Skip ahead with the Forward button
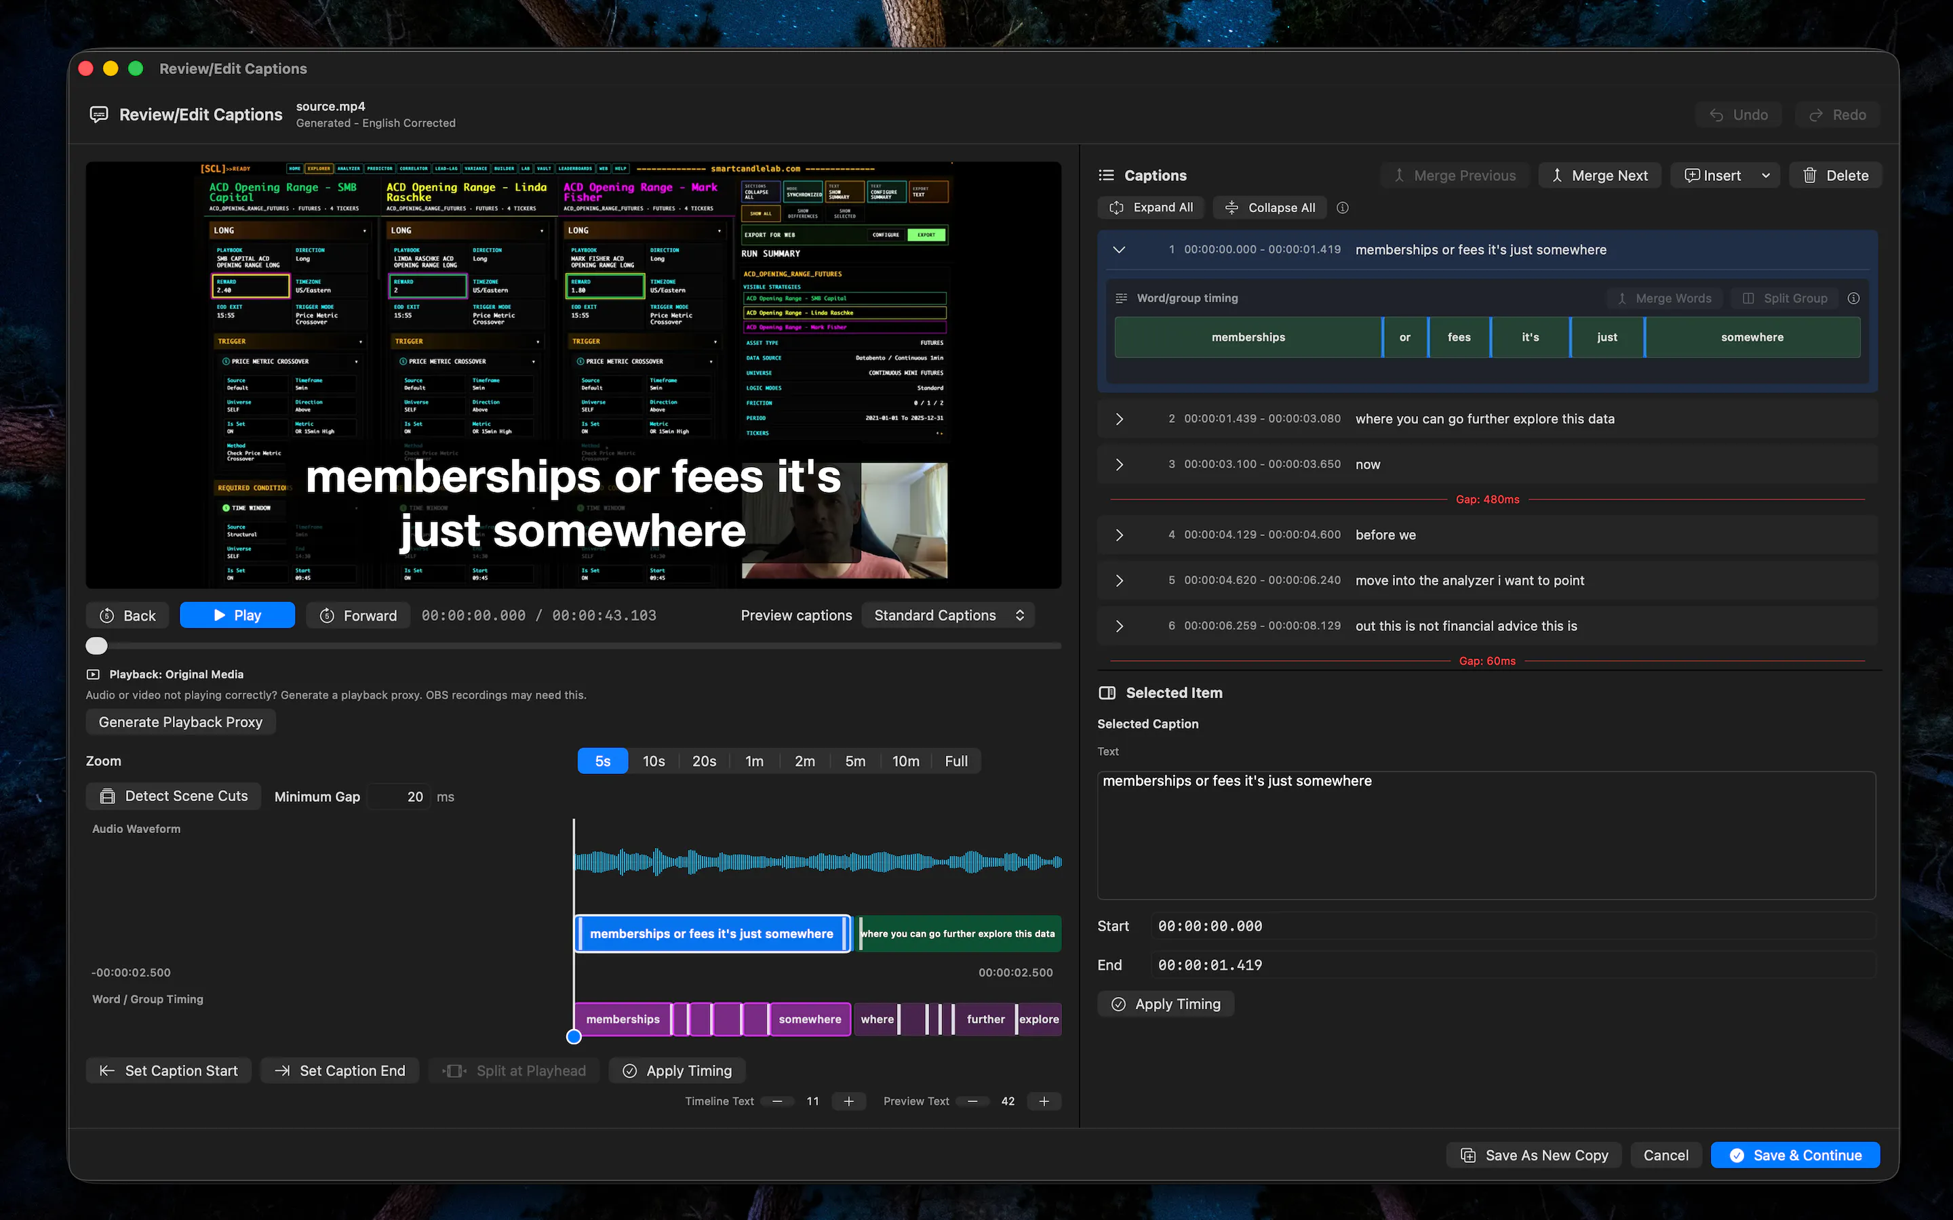This screenshot has width=1953, height=1220. coord(358,615)
